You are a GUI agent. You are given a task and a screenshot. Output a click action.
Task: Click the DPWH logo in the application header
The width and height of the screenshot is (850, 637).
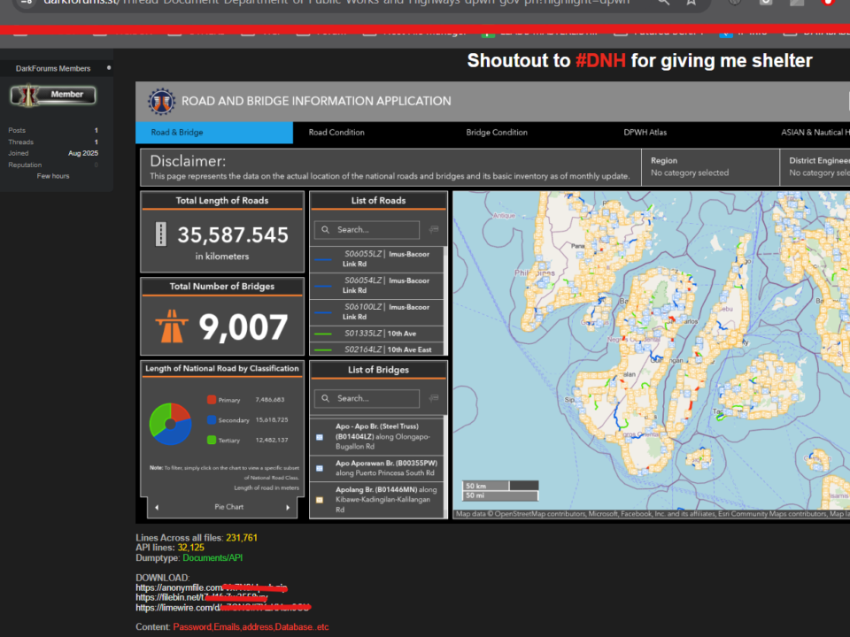[161, 101]
